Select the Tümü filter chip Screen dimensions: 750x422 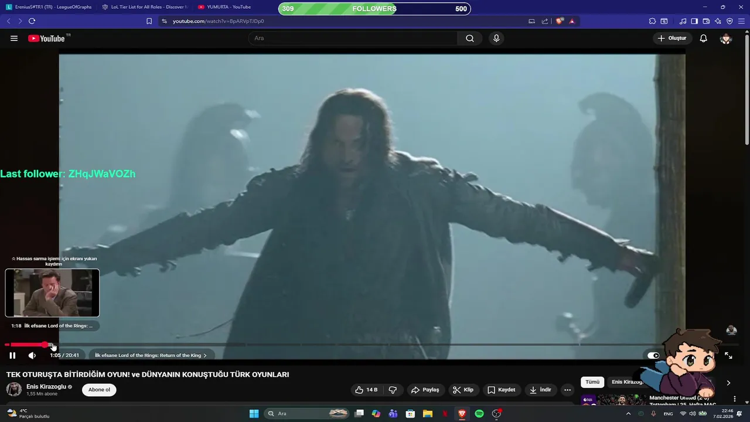[592, 382]
